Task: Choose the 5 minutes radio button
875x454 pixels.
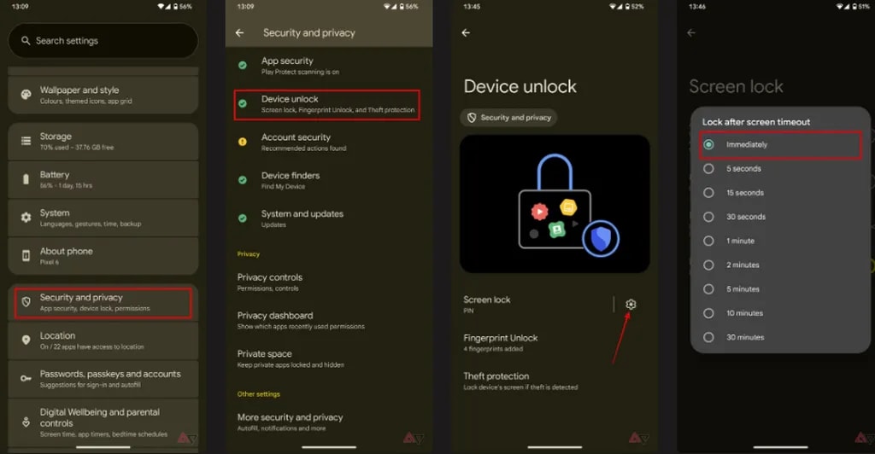Action: click(708, 289)
